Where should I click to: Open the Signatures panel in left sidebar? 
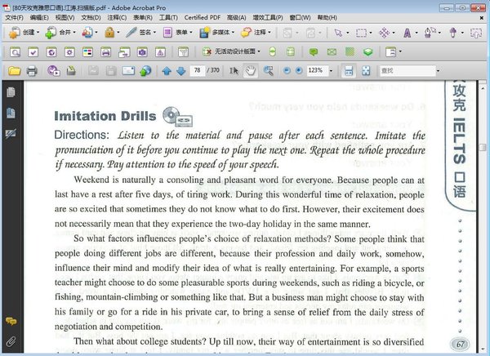click(11, 133)
